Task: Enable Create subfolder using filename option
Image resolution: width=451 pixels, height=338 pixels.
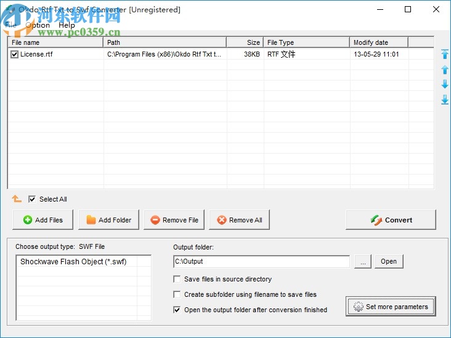Action: [177, 294]
